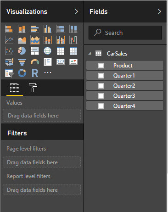Pick the funnel chart visual
The height and width of the screenshot is (212, 168).
click(x=22, y=62)
